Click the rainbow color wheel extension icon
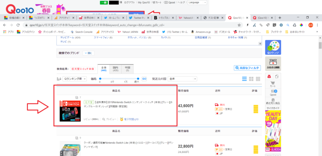Image resolution: width=322 pixels, height=156 pixels. [301, 25]
